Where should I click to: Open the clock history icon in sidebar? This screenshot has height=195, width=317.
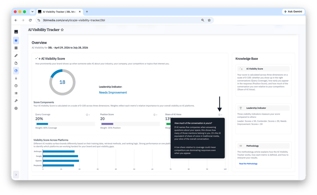16,86
